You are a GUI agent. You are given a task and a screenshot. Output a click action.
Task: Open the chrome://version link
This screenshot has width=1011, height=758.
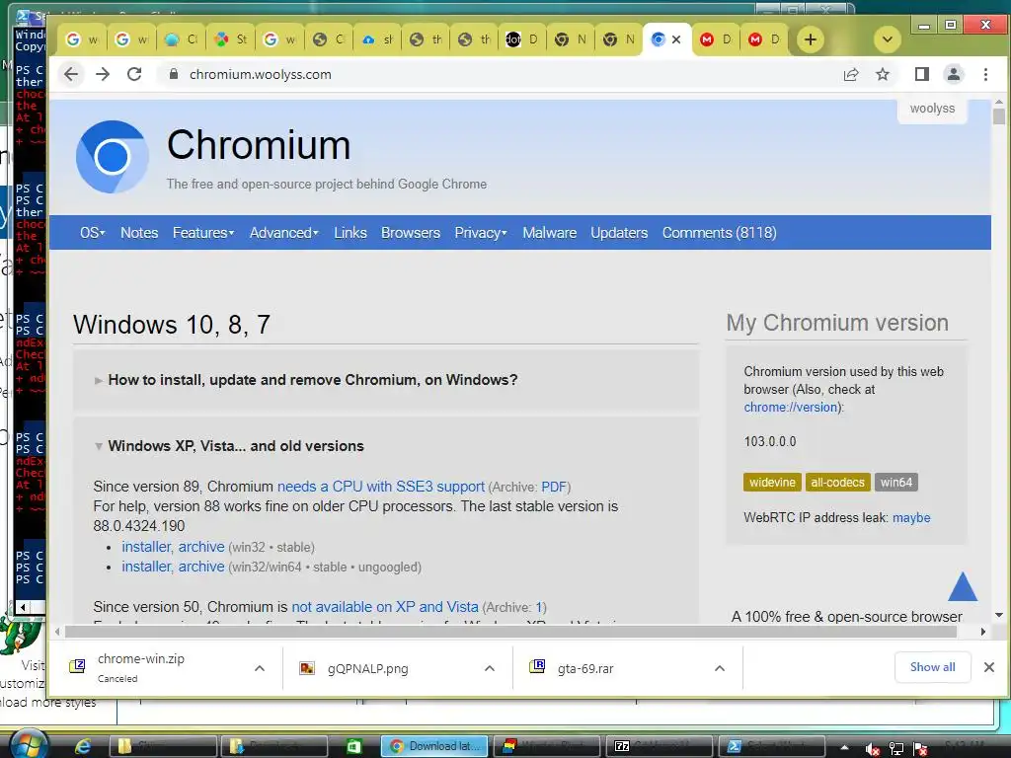click(x=791, y=407)
